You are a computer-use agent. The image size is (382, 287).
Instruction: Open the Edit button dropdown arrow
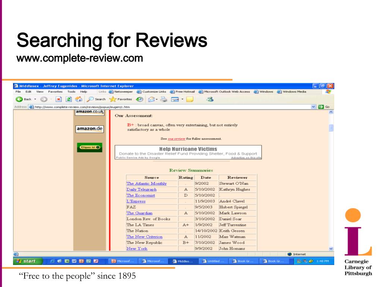(182, 99)
